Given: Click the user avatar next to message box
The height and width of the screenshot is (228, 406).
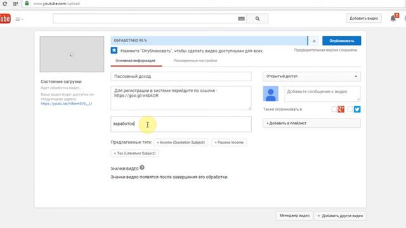Looking at the screenshot, I should (x=271, y=94).
